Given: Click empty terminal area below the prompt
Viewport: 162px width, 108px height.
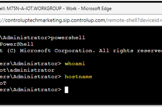Looking at the screenshot, I should point(81,98).
